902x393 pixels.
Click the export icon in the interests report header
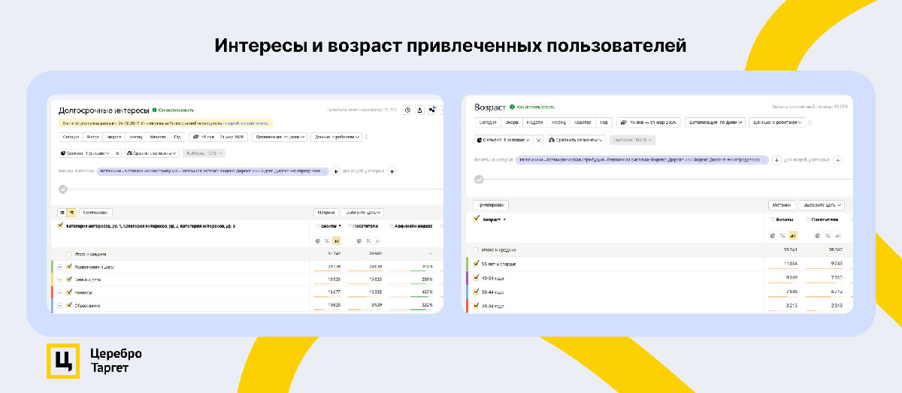coord(419,110)
